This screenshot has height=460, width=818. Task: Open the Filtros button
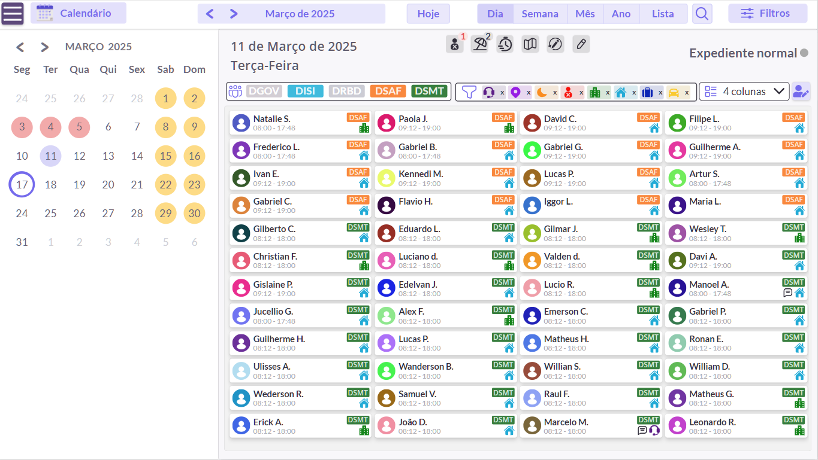click(768, 13)
